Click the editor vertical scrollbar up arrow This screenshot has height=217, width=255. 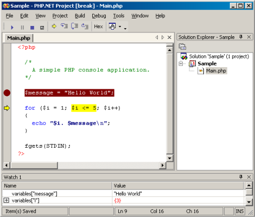pos(169,50)
